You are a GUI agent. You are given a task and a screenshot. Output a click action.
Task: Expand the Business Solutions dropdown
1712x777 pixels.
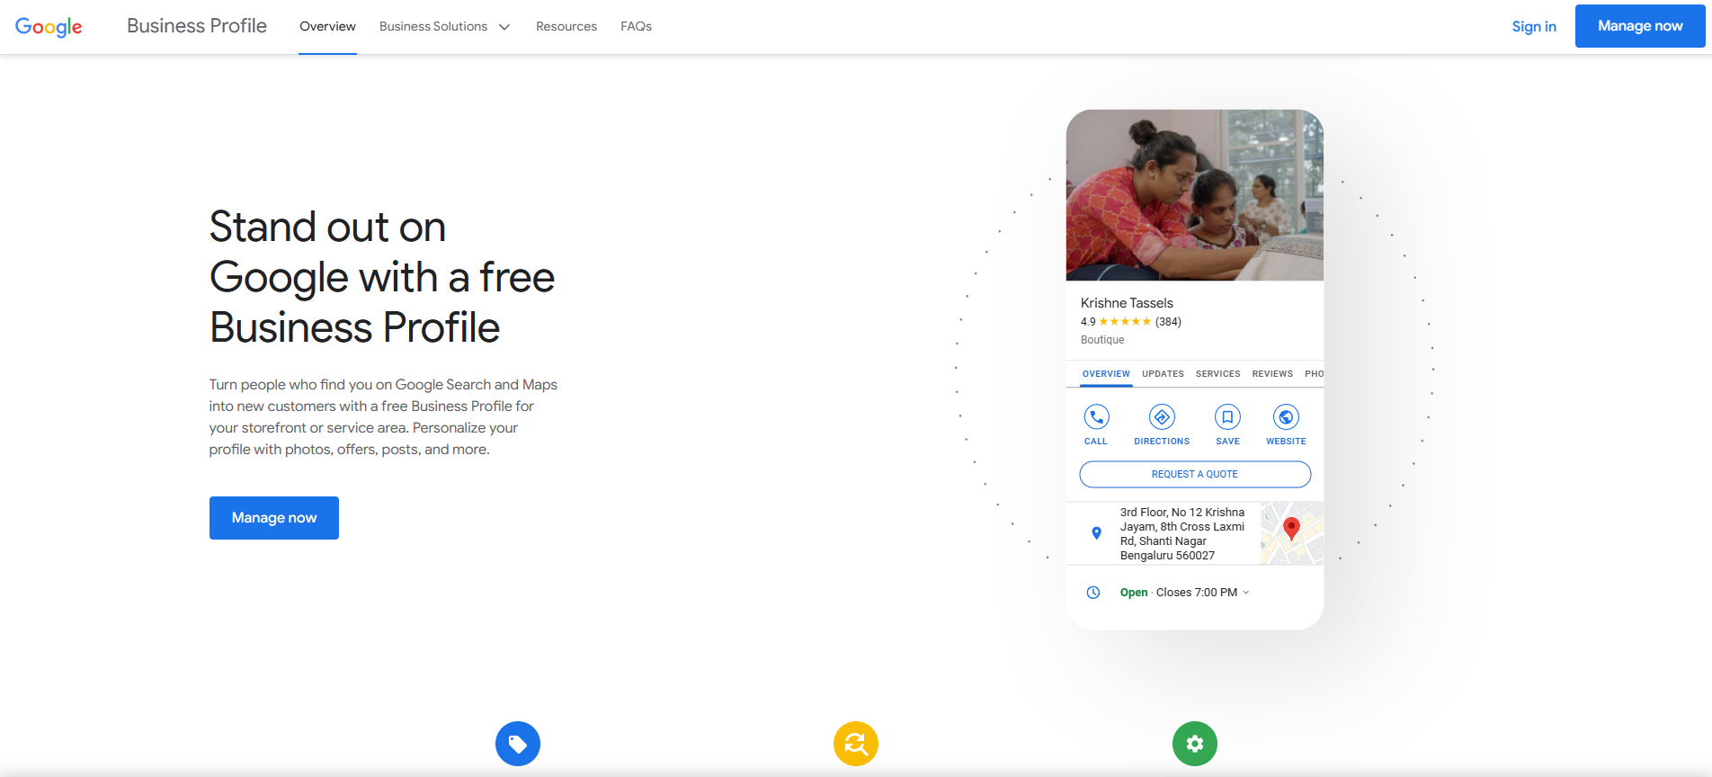[444, 27]
